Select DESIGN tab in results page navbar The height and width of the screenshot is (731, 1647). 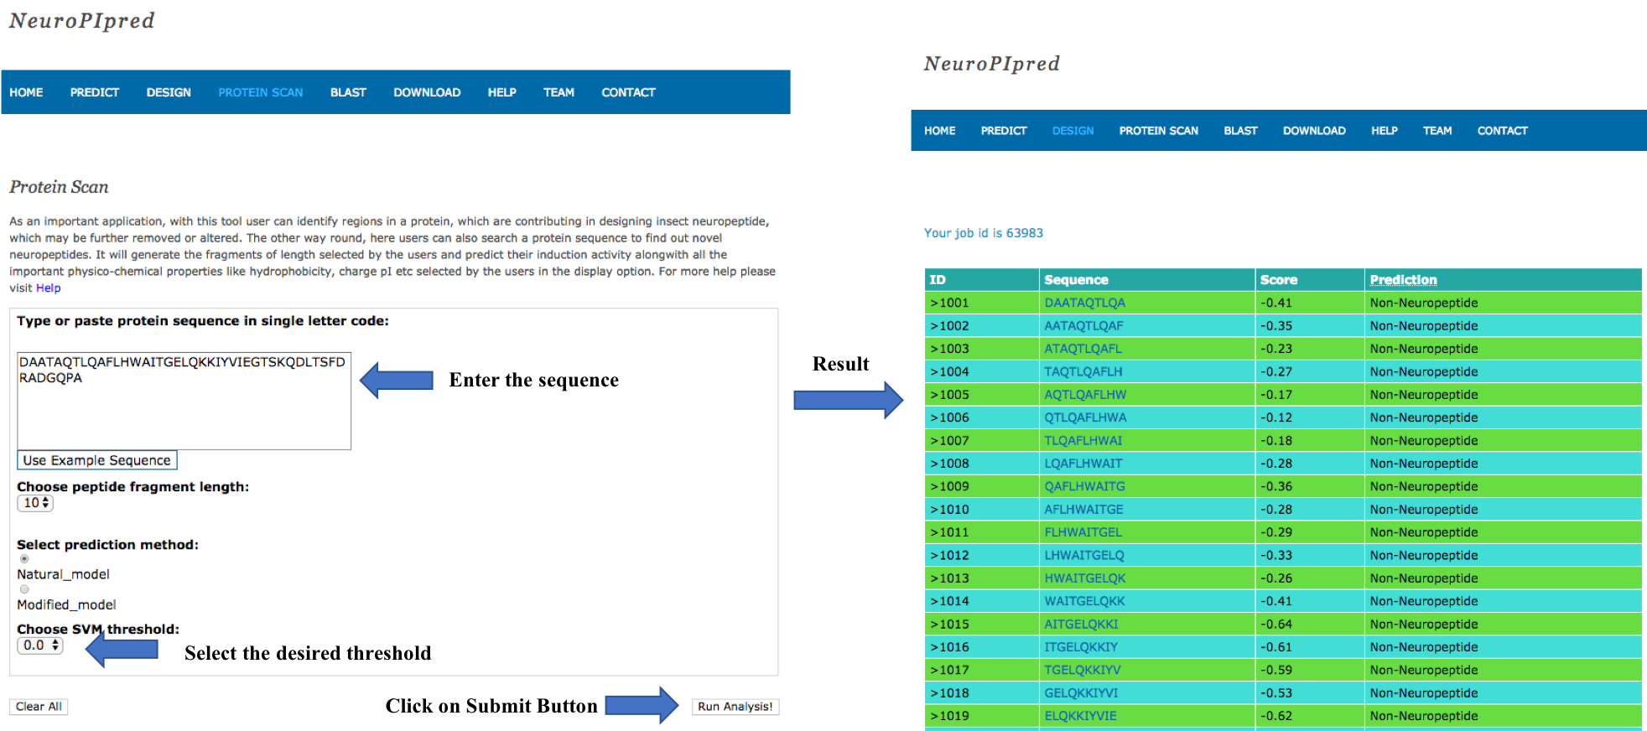click(x=1073, y=131)
